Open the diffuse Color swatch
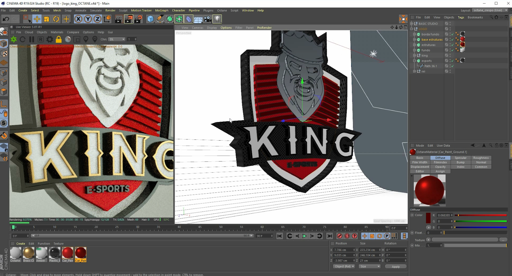This screenshot has width=512, height=276. coord(428,218)
